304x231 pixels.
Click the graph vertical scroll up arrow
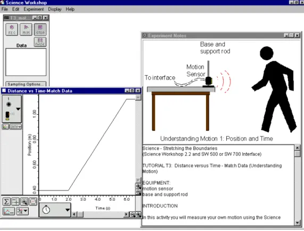(138, 97)
